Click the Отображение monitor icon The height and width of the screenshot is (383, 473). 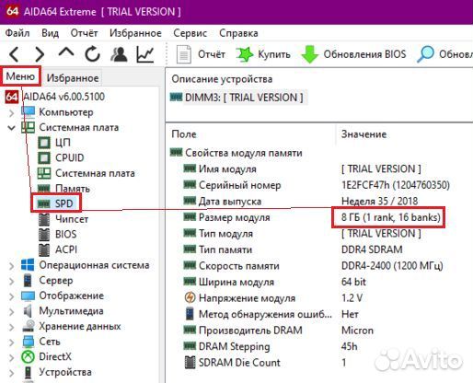point(28,296)
